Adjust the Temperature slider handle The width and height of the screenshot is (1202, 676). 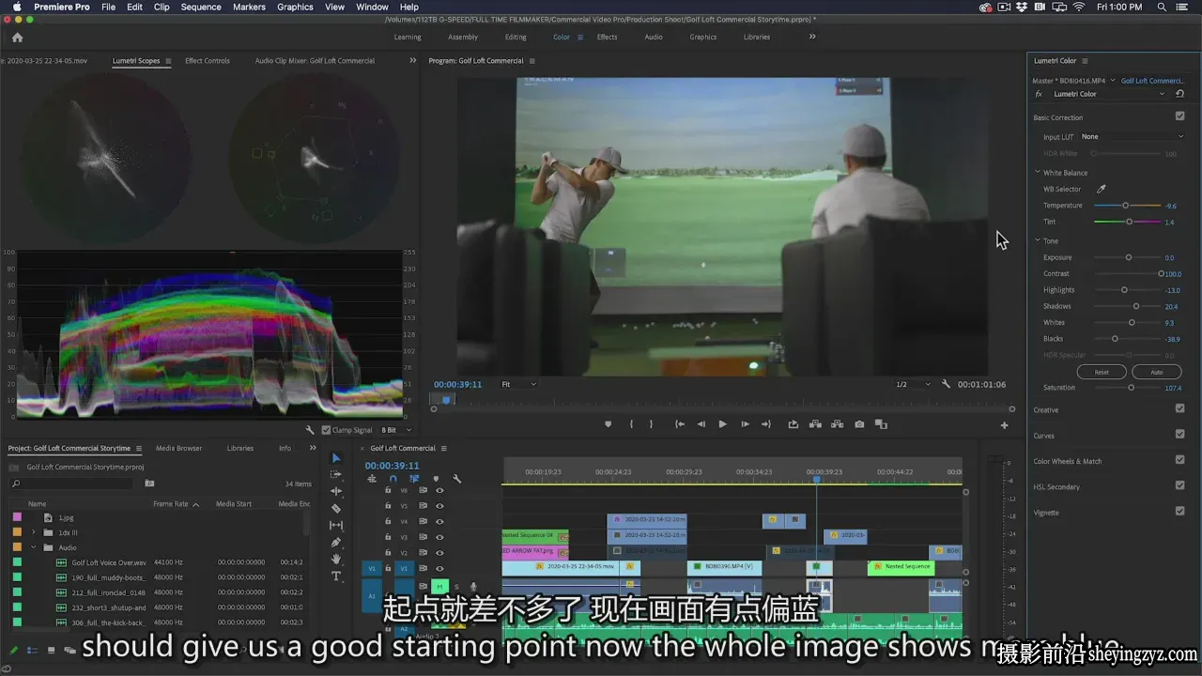pyautogui.click(x=1125, y=206)
